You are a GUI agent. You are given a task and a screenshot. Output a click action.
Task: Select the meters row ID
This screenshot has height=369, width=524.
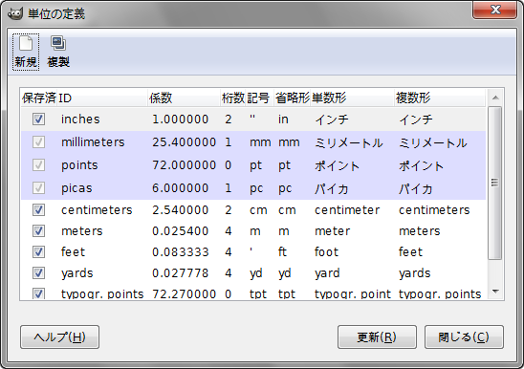82,231
